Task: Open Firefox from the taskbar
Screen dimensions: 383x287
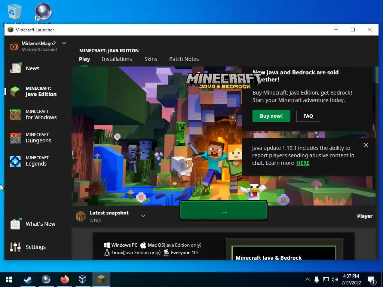Action: [64, 279]
